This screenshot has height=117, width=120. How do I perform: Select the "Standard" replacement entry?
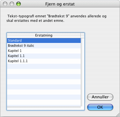tap(44, 40)
